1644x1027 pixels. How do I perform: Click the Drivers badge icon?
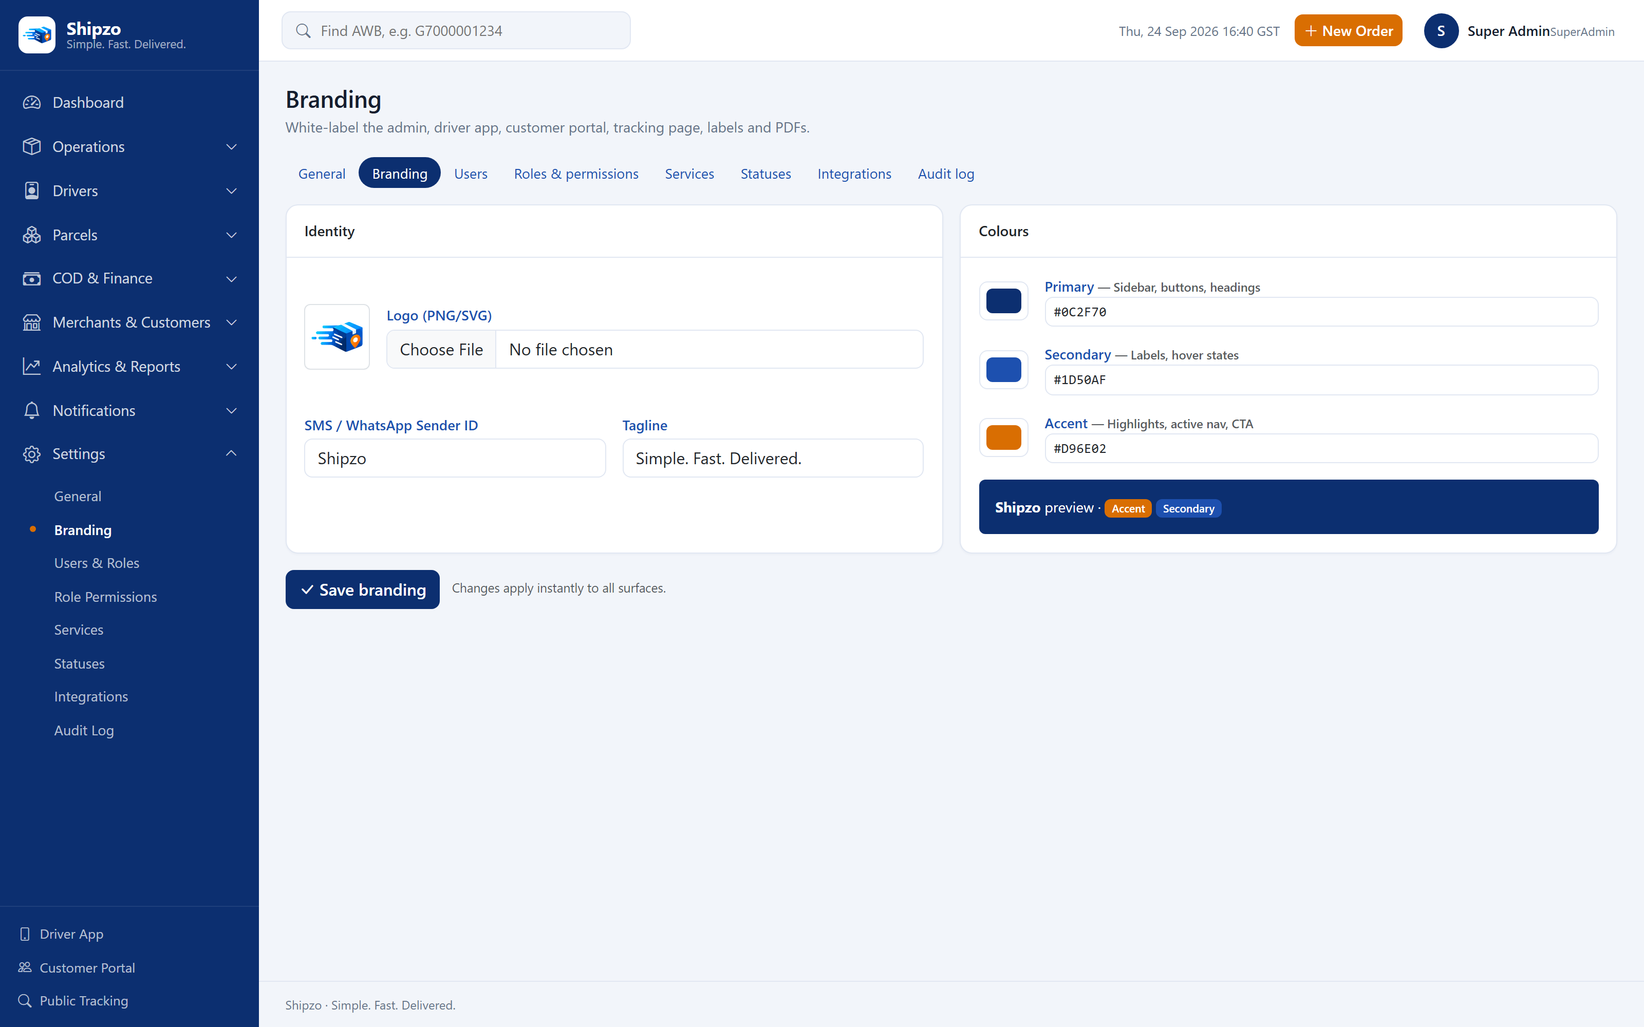tap(32, 191)
